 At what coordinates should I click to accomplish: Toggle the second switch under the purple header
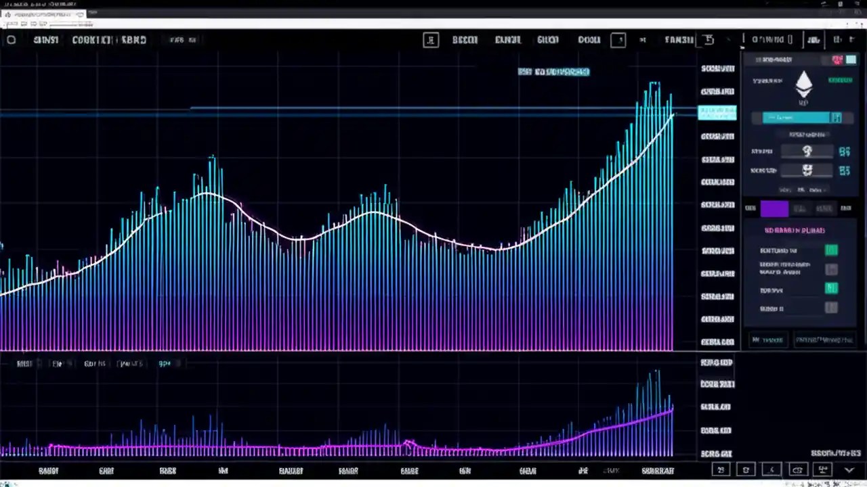832,269
